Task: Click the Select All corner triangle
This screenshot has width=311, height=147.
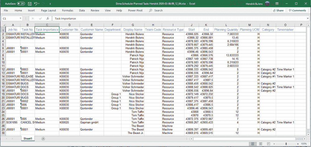Action: 3,25
